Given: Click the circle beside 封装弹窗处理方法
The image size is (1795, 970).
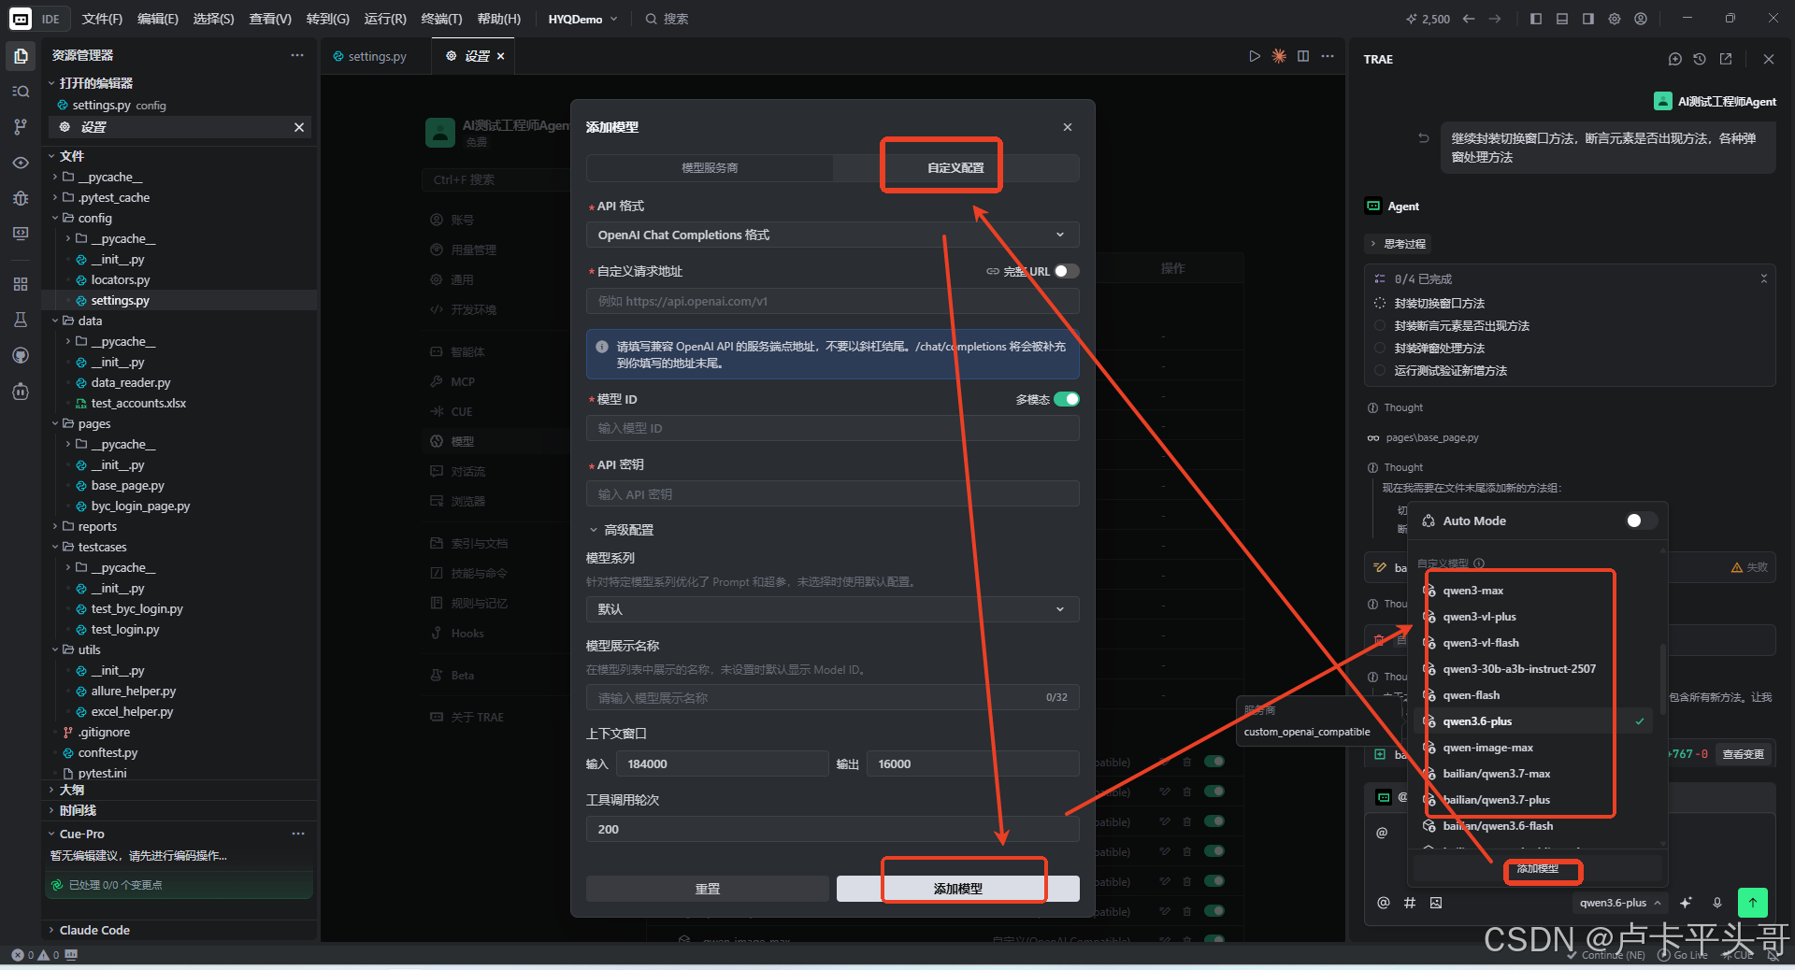Looking at the screenshot, I should pos(1380,349).
